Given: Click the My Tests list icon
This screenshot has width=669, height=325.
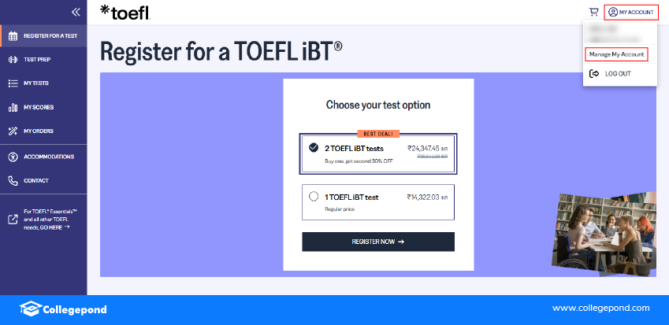Looking at the screenshot, I should [13, 83].
